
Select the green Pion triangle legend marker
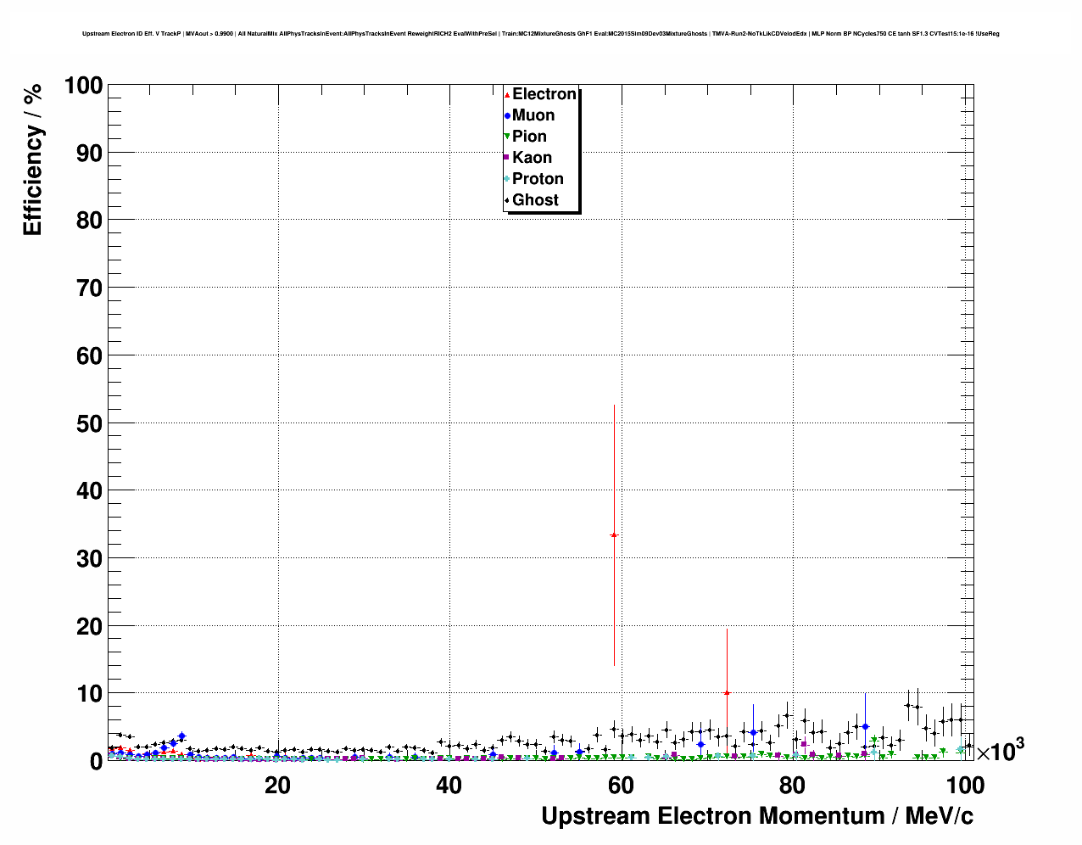(x=507, y=137)
